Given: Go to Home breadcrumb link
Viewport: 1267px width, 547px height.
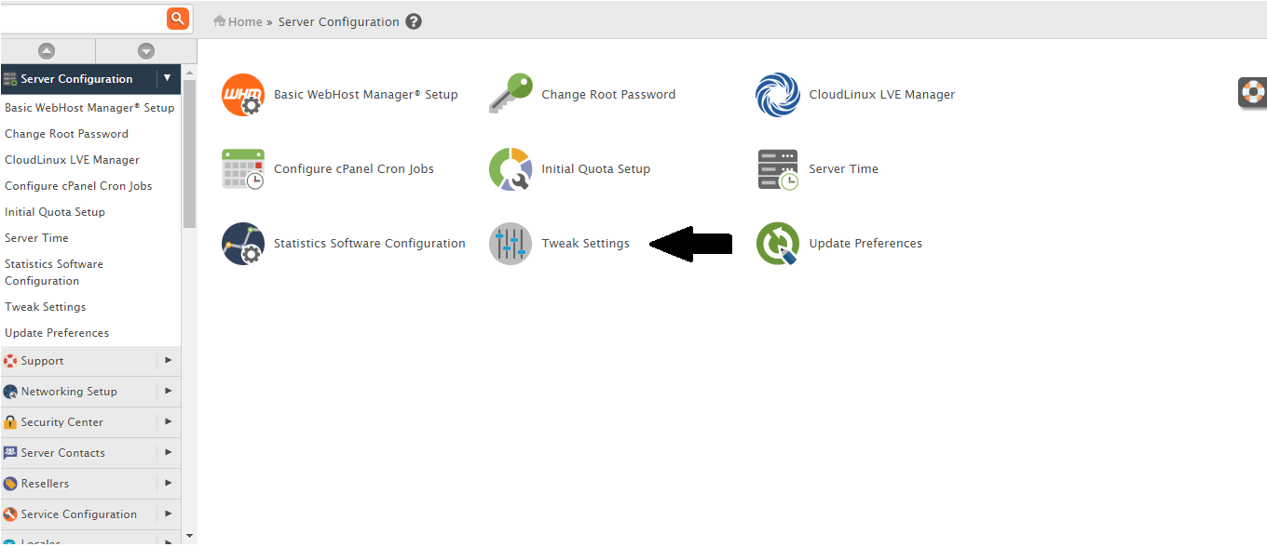Looking at the screenshot, I should [x=245, y=21].
